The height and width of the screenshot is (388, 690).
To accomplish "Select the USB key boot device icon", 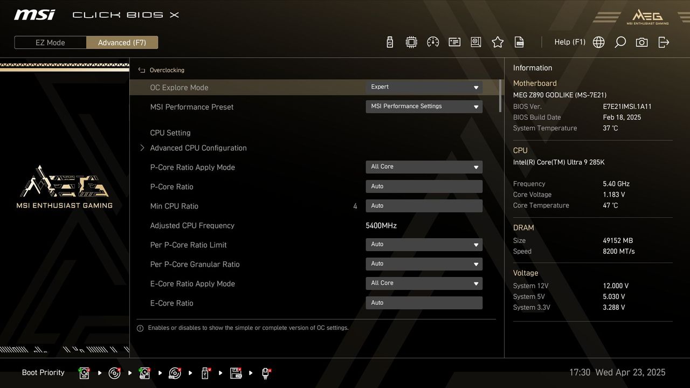I will pos(205,373).
